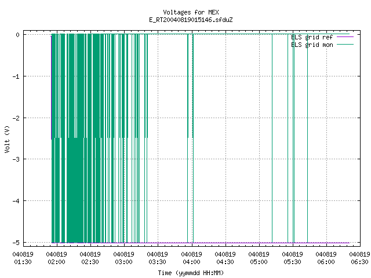Click the y-axis tick label '-4'
Screen dimensions: 371x278
(16, 201)
